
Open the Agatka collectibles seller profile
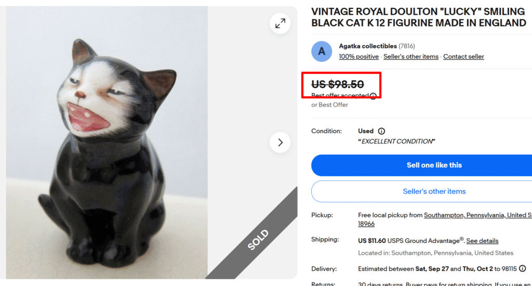368,46
